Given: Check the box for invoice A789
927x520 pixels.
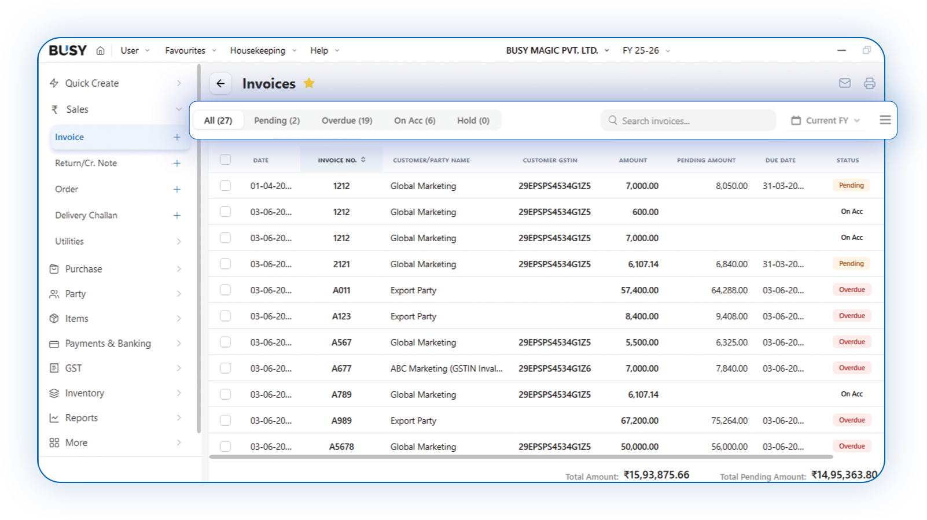Looking at the screenshot, I should (x=226, y=394).
